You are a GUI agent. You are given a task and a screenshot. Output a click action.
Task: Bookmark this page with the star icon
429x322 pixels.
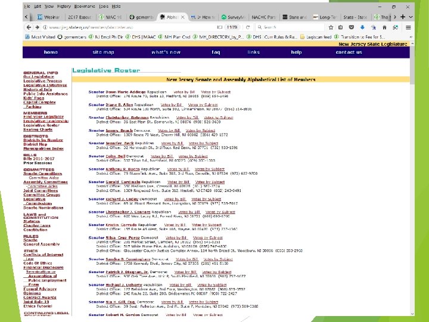pyautogui.click(x=331, y=27)
